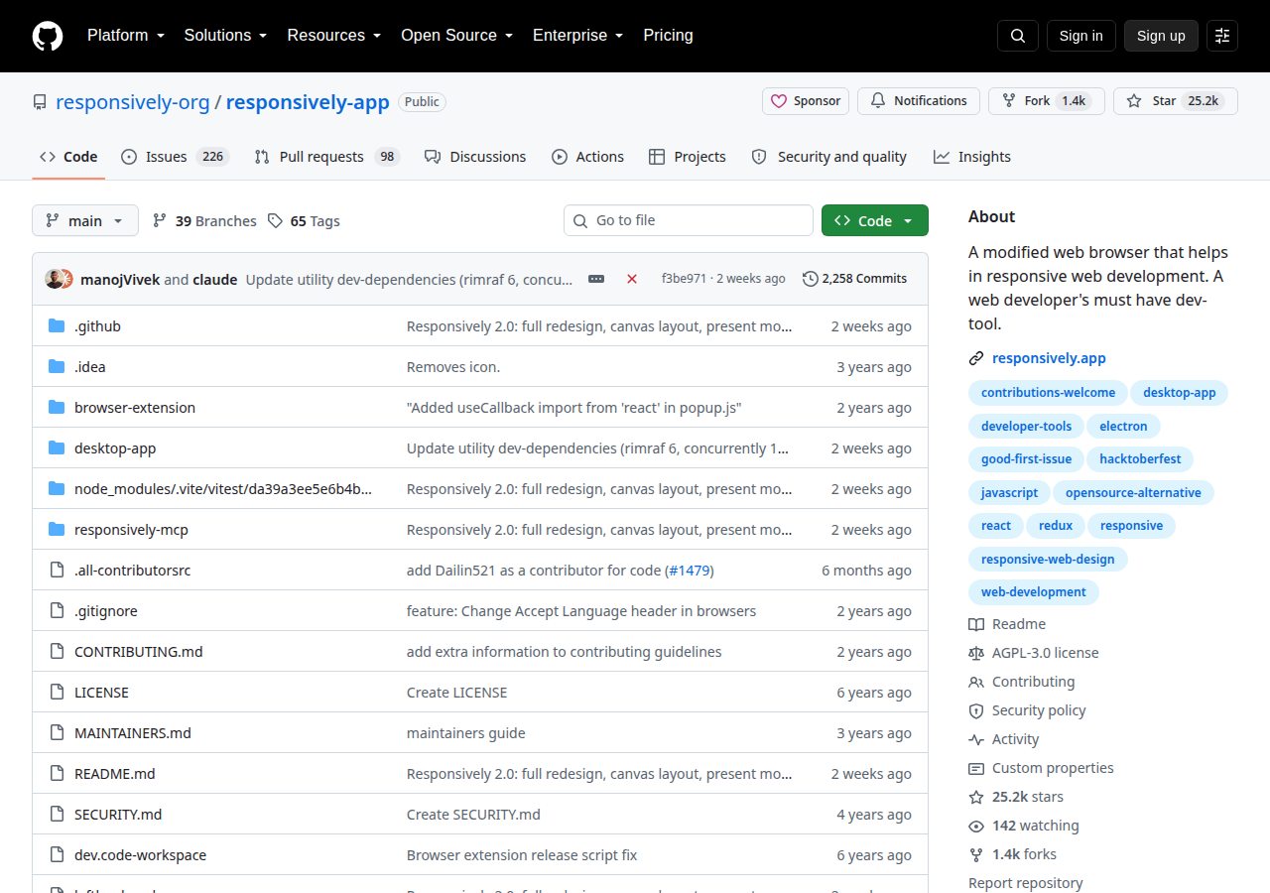Click the Sign up button
Screen dimensions: 1270x893
click(x=1161, y=36)
